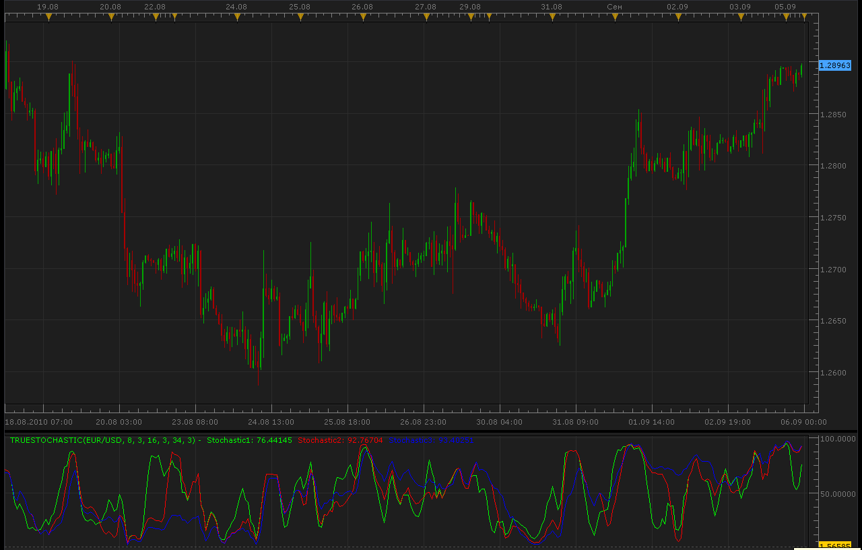
Task: Select the 02.09 day marker triangle
Action: point(677,17)
